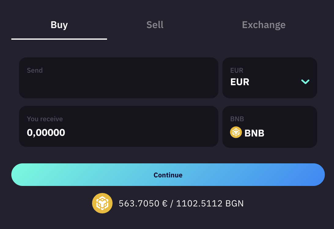Click the 563.7050 € price text
Screen dimensions: 334x229
[143, 203]
